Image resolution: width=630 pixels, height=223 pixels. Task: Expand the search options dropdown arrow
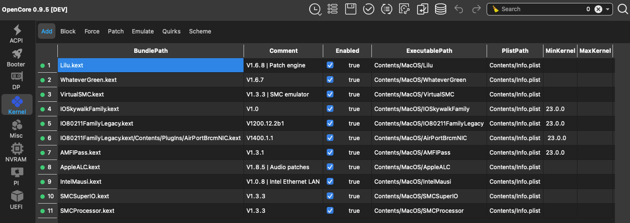coord(608,9)
